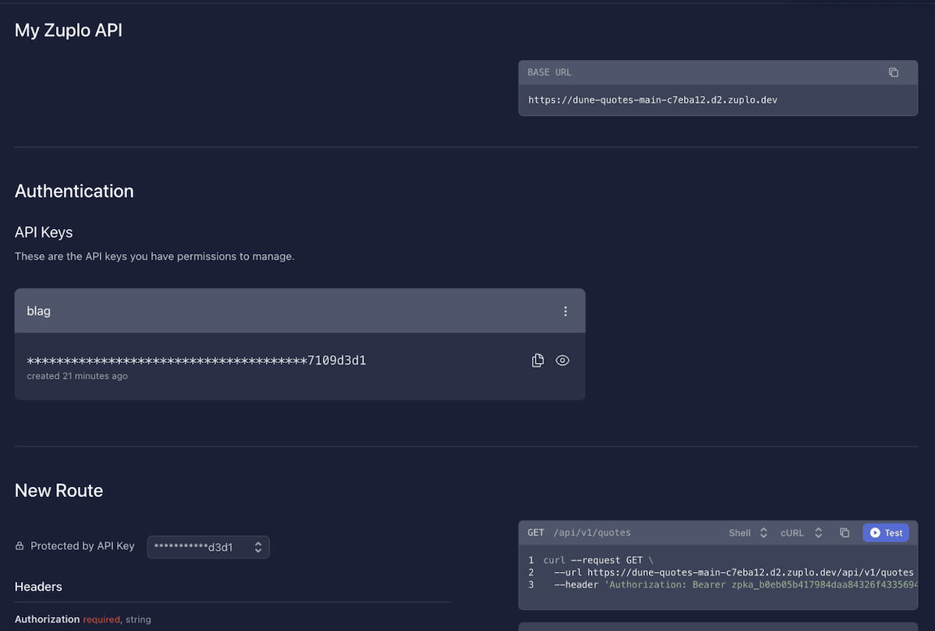The width and height of the screenshot is (935, 631).
Task: Click the lock icon beside Protected by API Key
Action: click(x=19, y=545)
